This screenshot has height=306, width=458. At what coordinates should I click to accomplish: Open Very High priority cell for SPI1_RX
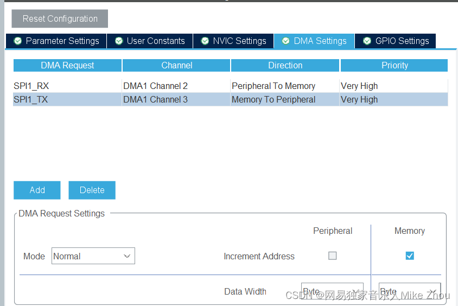[x=393, y=86]
